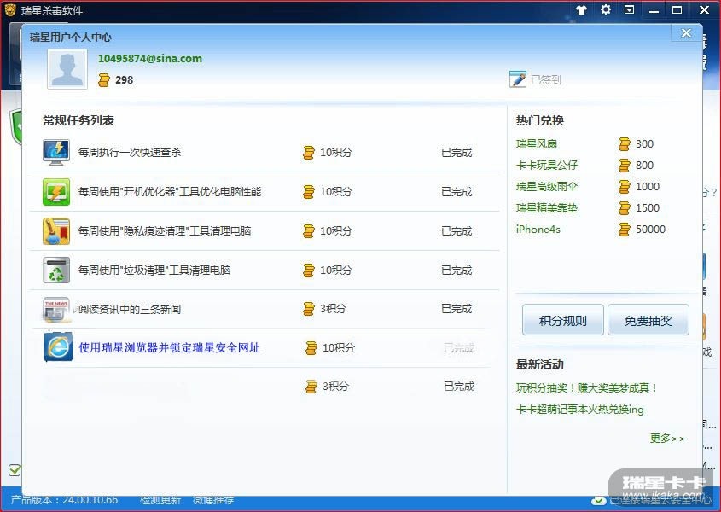Click coin icon next to 50000
This screenshot has width=721, height=512.
624,229
